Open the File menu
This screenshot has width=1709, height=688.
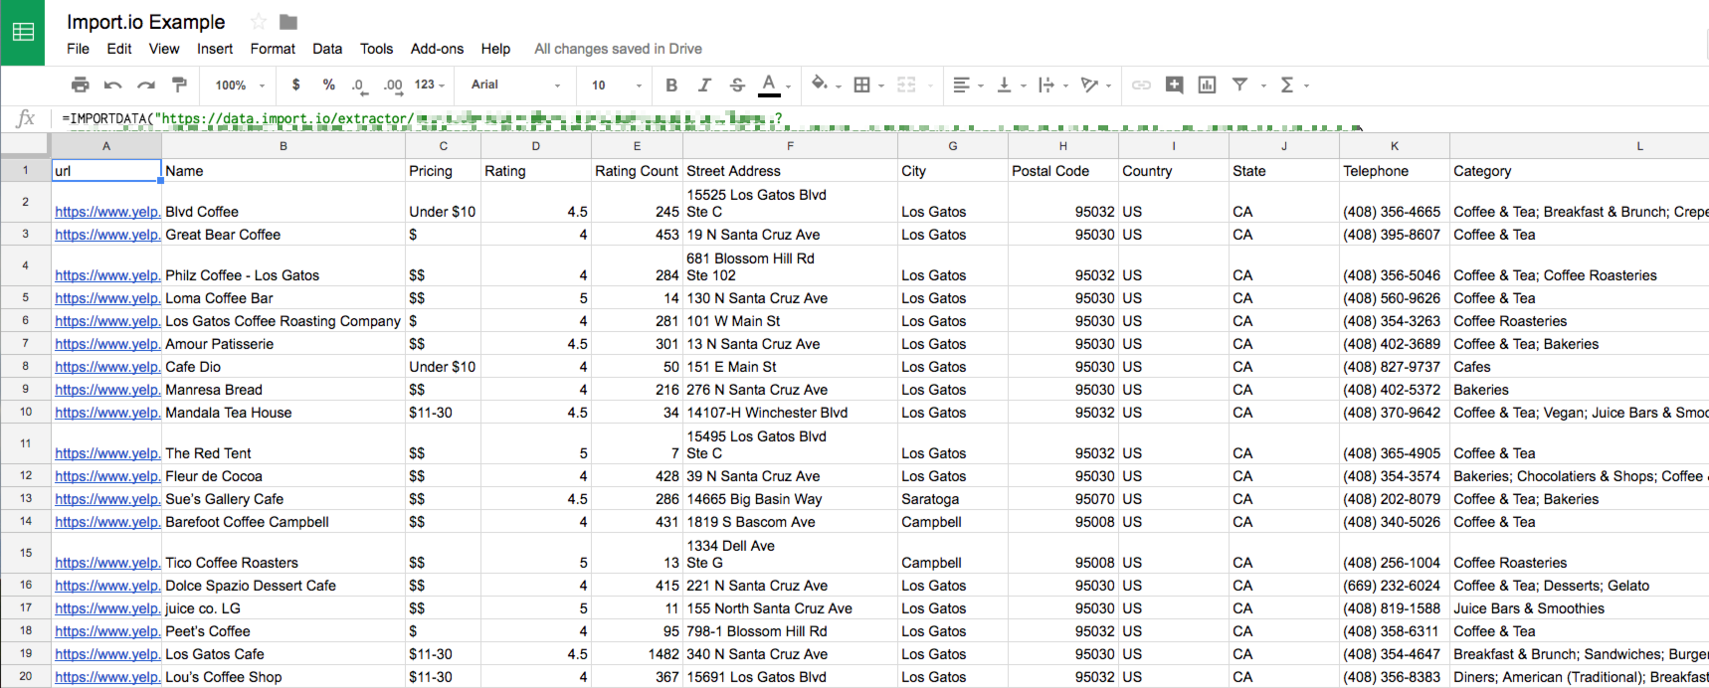[x=78, y=49]
